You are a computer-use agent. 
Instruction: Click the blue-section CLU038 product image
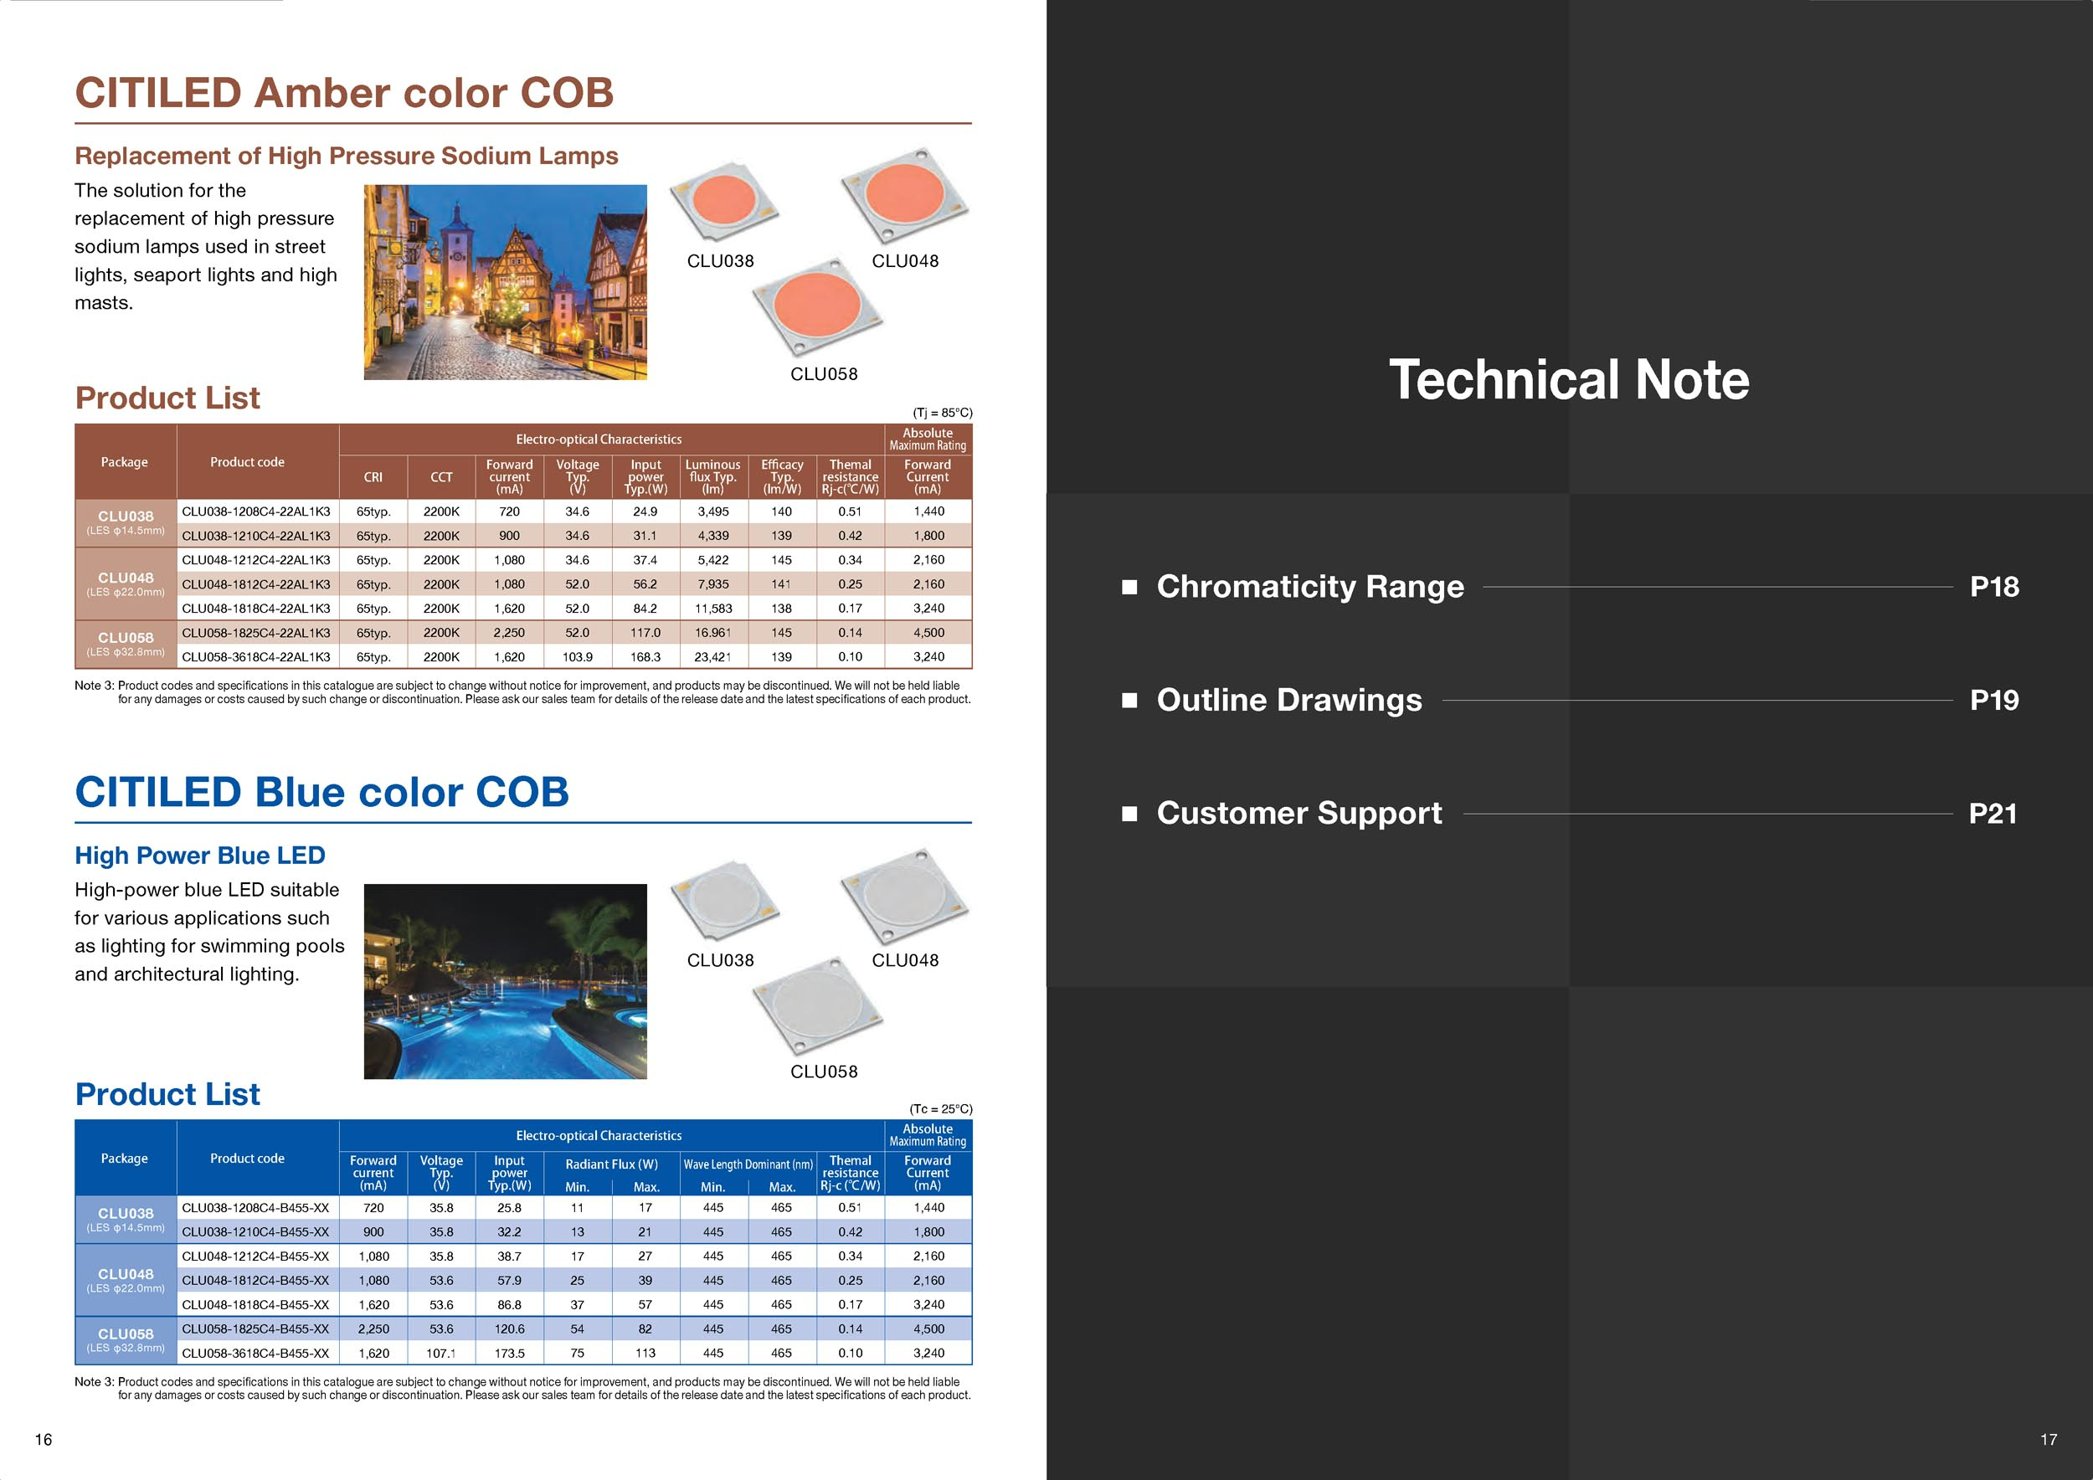coord(724,900)
